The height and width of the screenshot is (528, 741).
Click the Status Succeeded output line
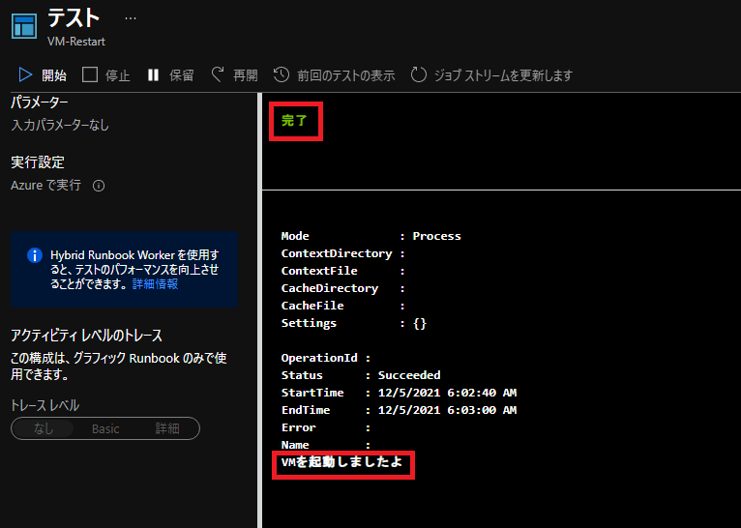[x=361, y=375]
